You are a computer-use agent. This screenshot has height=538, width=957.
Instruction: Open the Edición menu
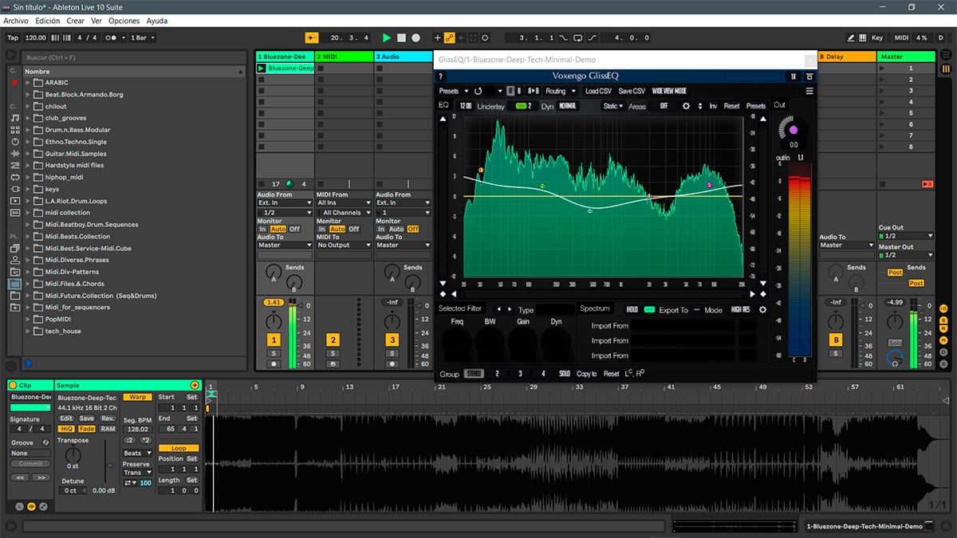[x=47, y=21]
